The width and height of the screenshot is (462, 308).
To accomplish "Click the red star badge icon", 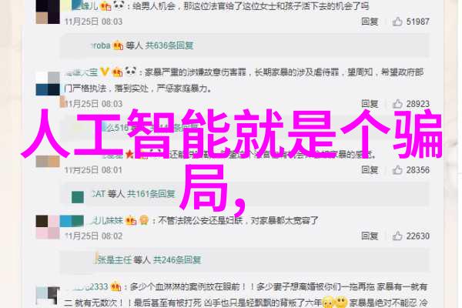I will click(129, 154).
